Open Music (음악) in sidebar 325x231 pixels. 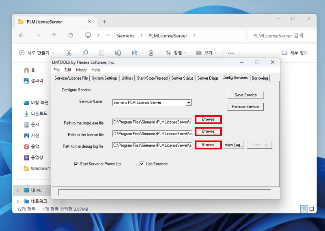point(31,146)
